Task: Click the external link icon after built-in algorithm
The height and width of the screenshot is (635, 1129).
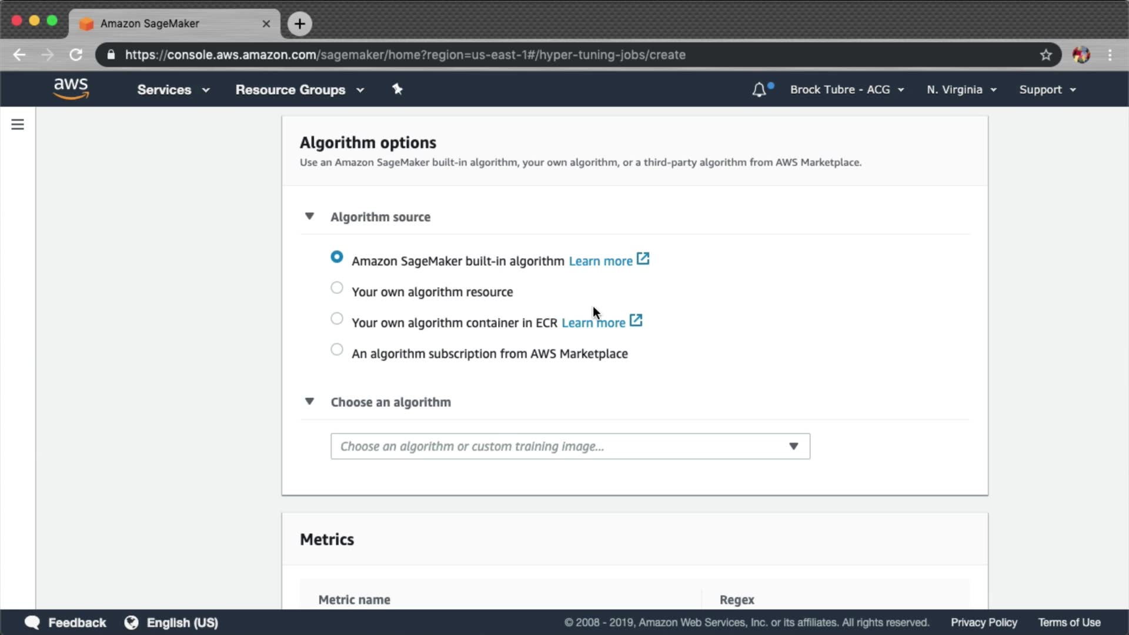Action: (643, 259)
